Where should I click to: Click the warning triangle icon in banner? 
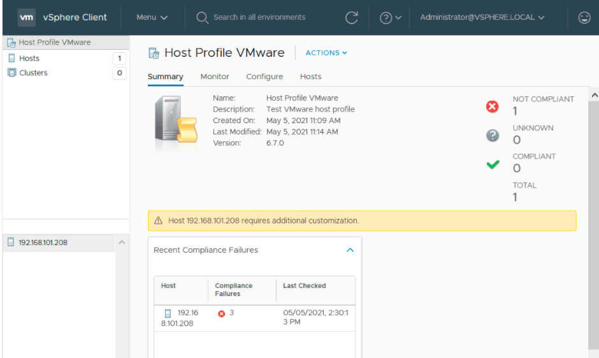[x=158, y=220]
